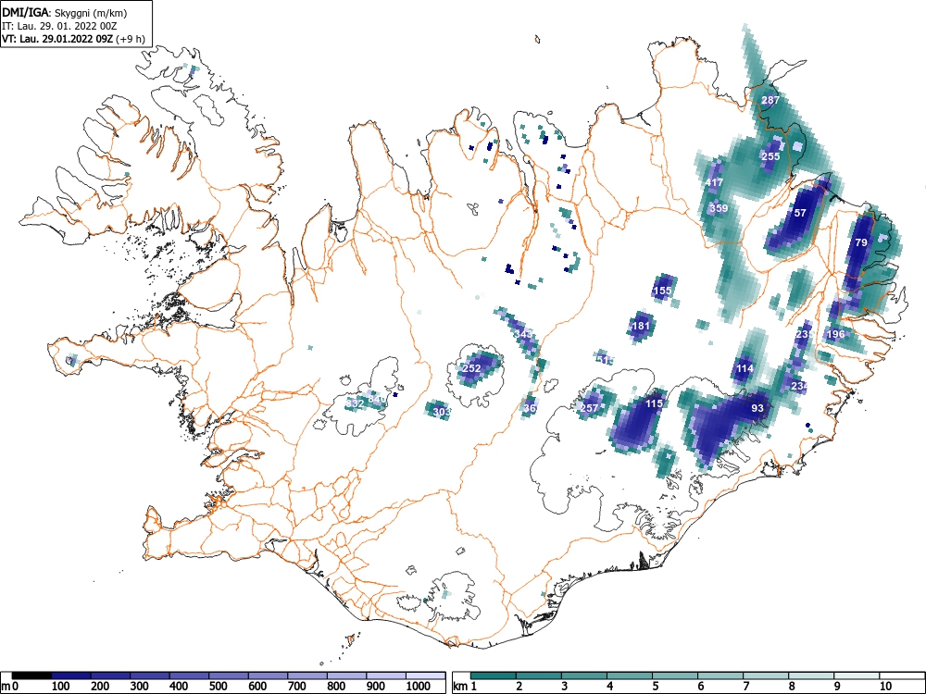Click the 57 value in dark blue patch

tap(800, 213)
